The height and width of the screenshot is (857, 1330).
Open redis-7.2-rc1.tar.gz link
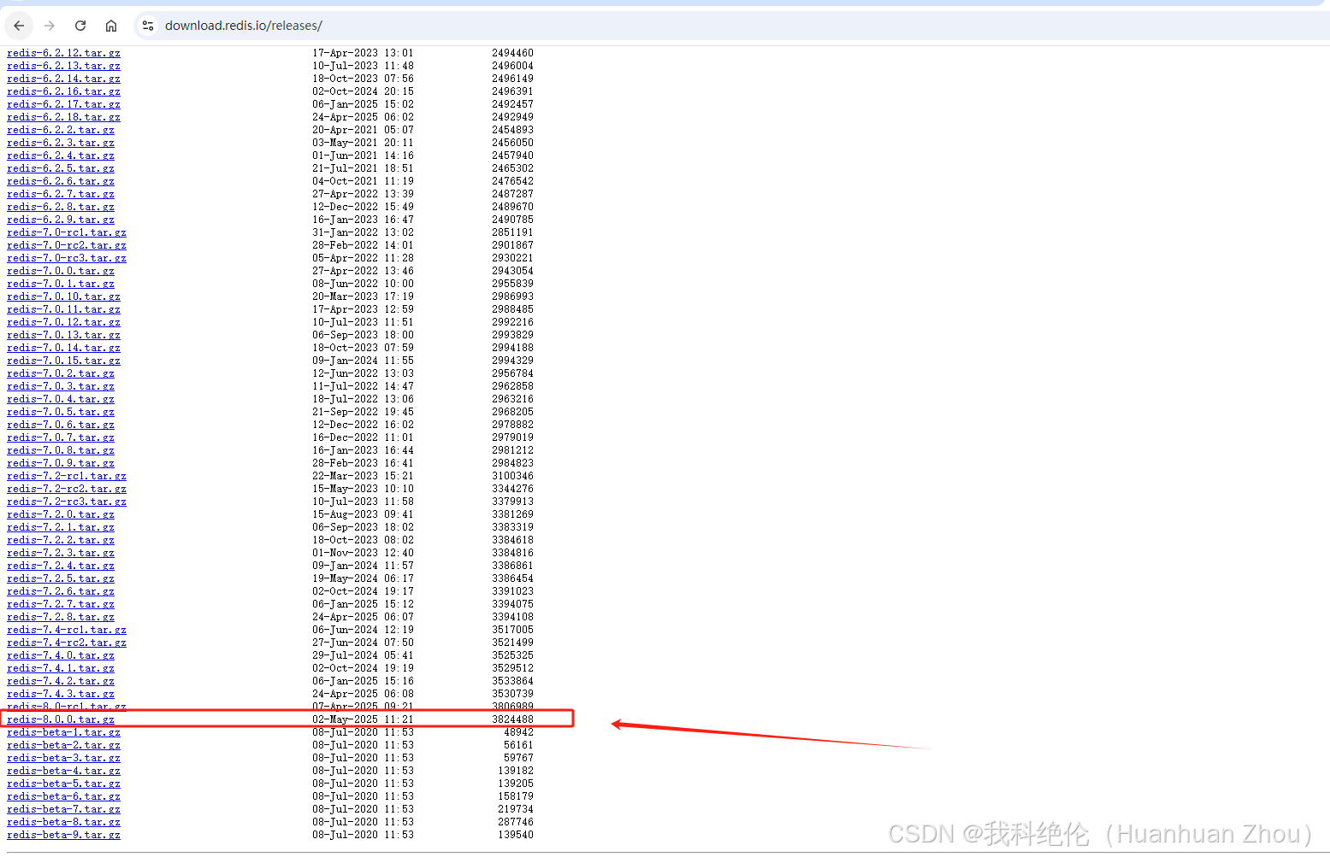pyautogui.click(x=67, y=476)
